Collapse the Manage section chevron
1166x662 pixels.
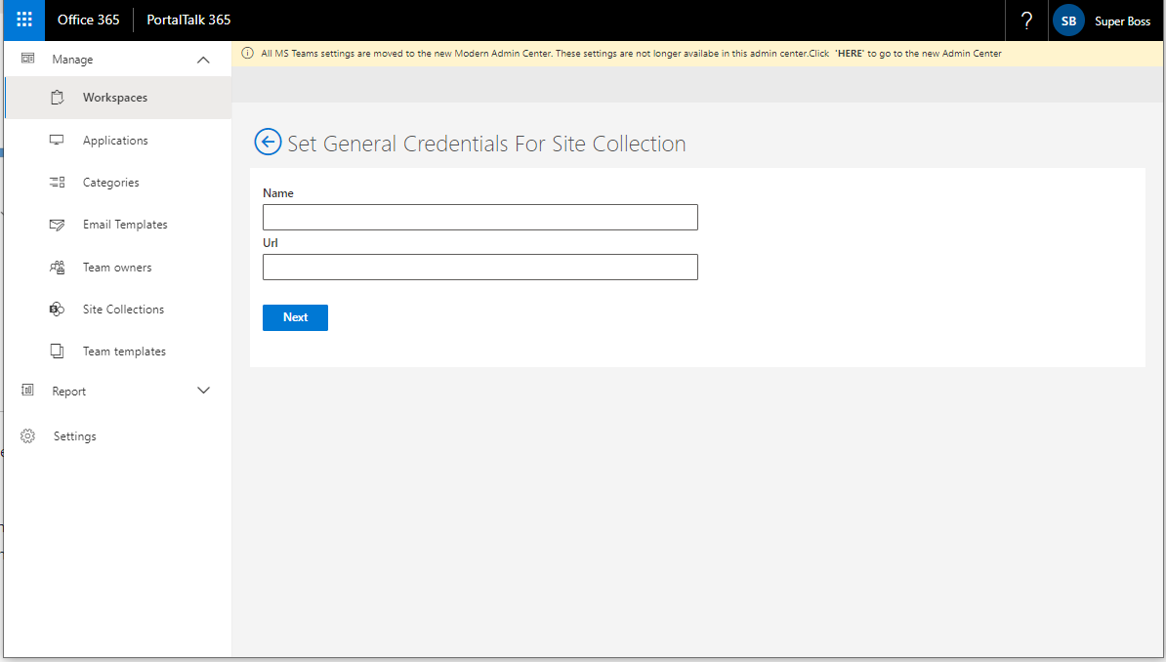tap(203, 60)
